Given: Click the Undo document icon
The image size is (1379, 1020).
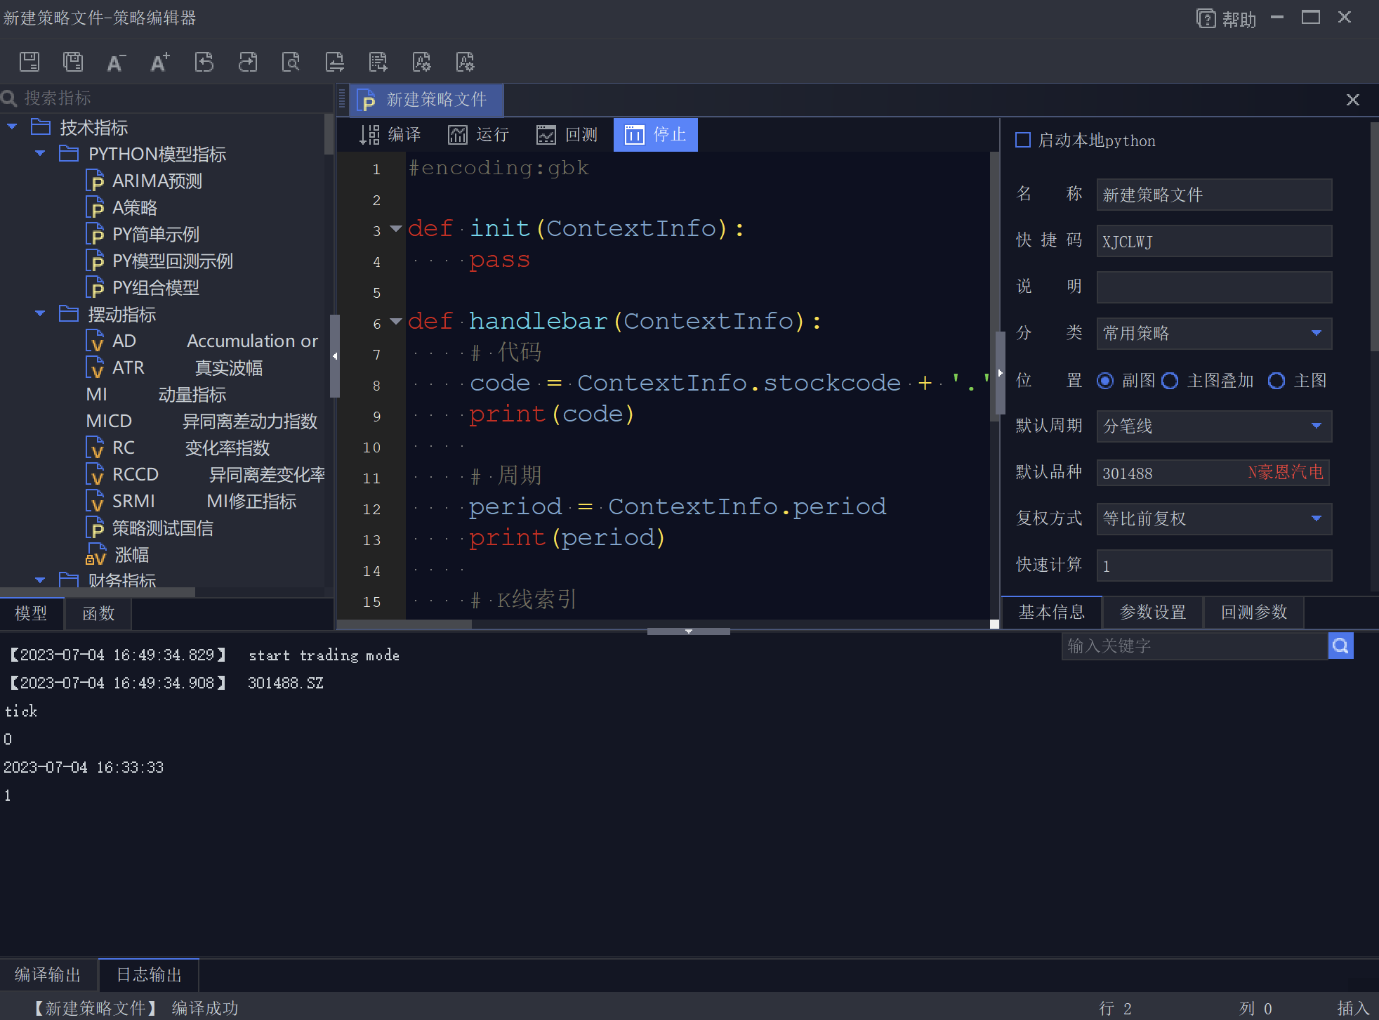Looking at the screenshot, I should point(204,62).
